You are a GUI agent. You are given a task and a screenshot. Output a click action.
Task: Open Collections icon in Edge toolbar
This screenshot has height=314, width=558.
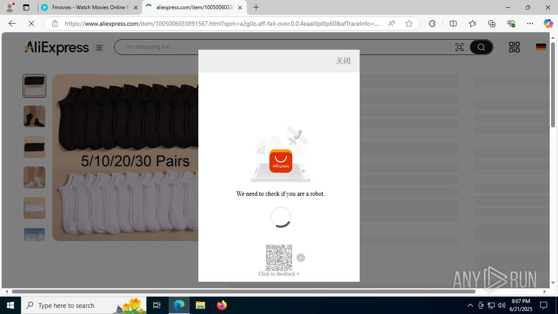491,24
